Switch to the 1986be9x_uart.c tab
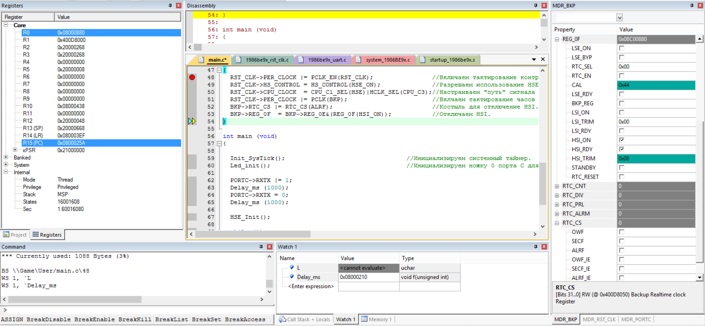 click(x=327, y=60)
